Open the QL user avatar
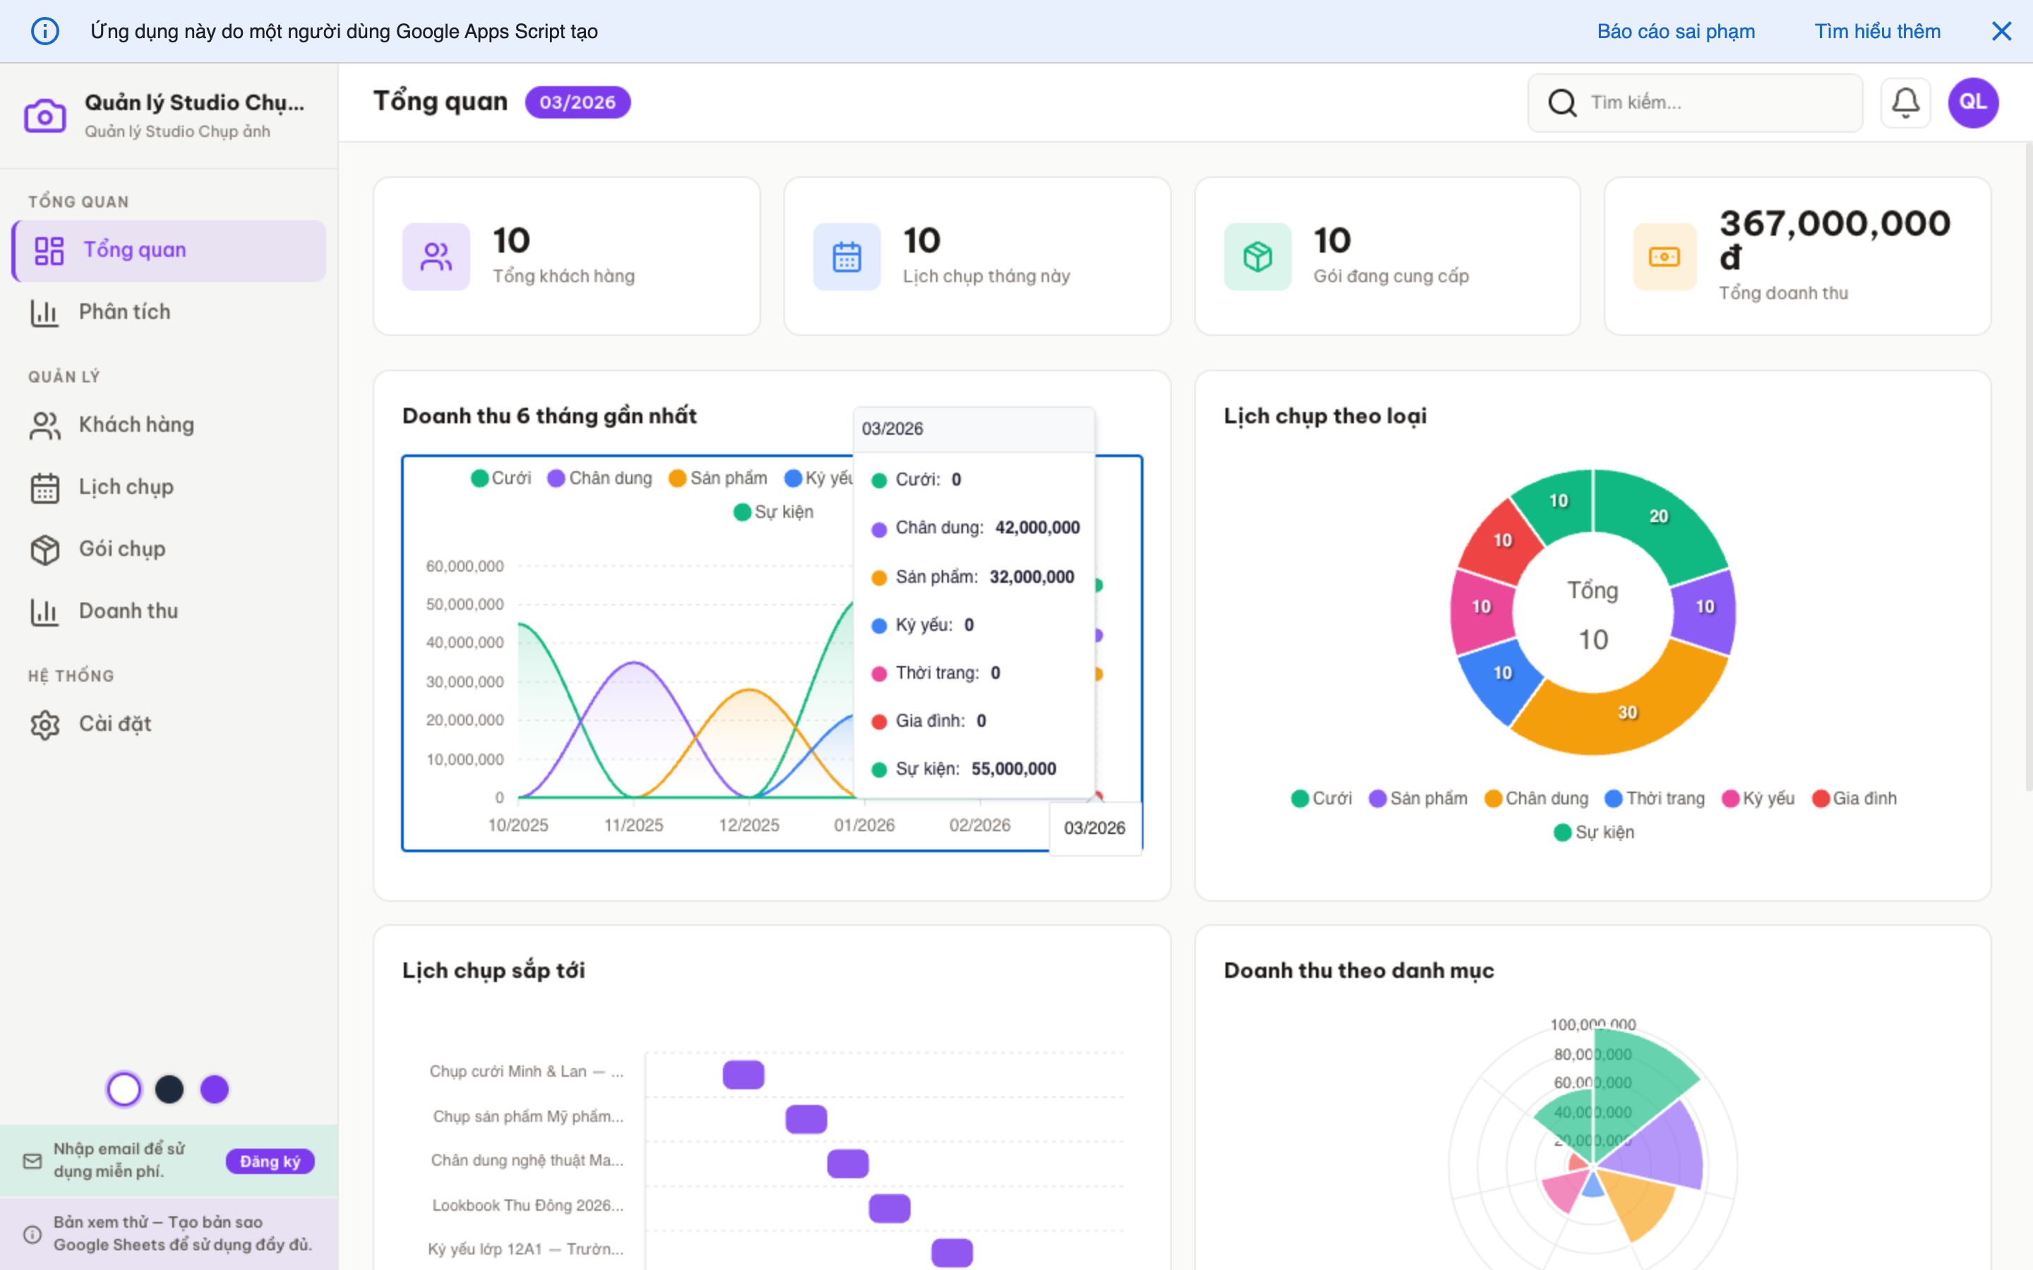This screenshot has height=1270, width=2033. 1972,102
